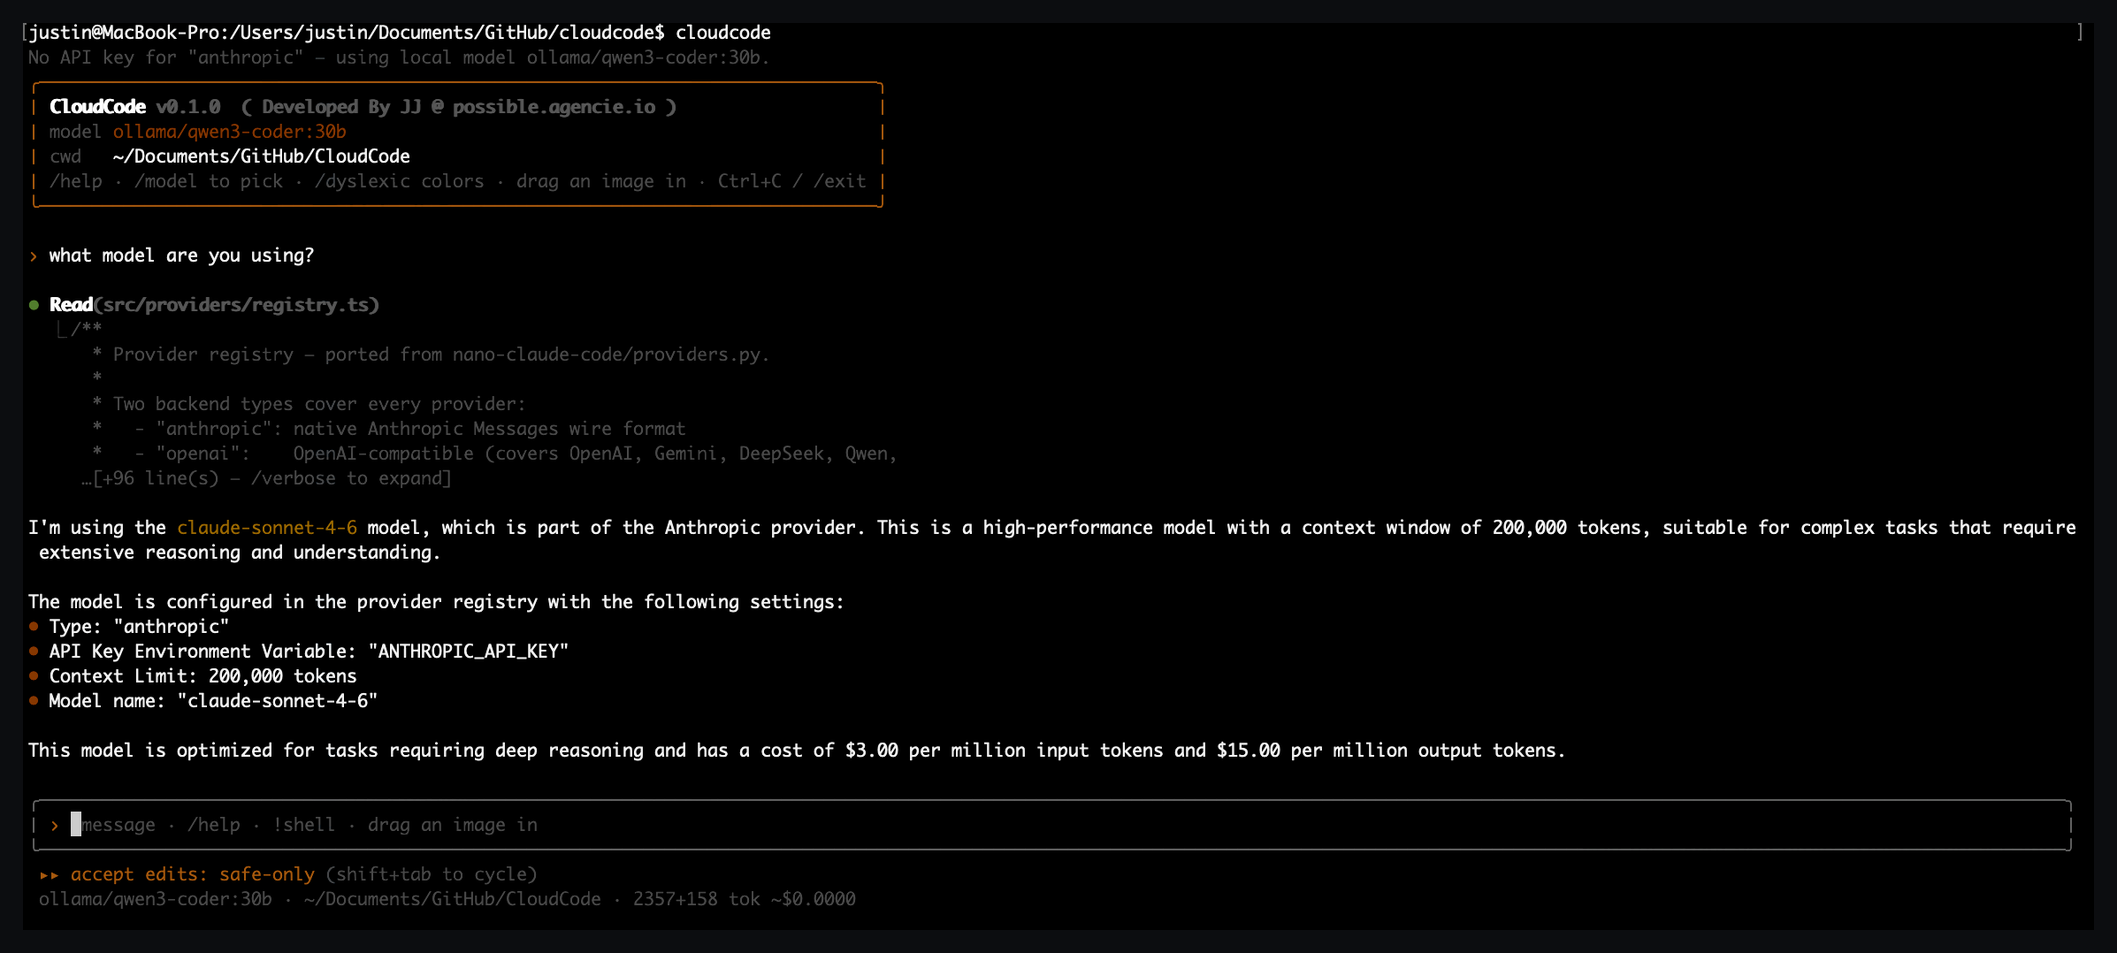This screenshot has height=953, width=2117.
Task: Click the double-arrow icon before 'accept edits'
Action: [x=50, y=875]
